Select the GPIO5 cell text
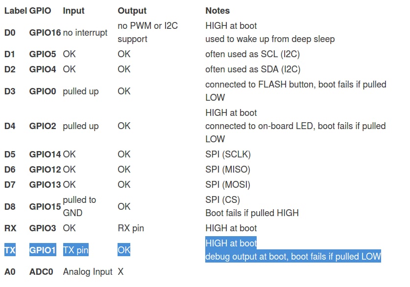The width and height of the screenshot is (410, 287). coord(43,54)
